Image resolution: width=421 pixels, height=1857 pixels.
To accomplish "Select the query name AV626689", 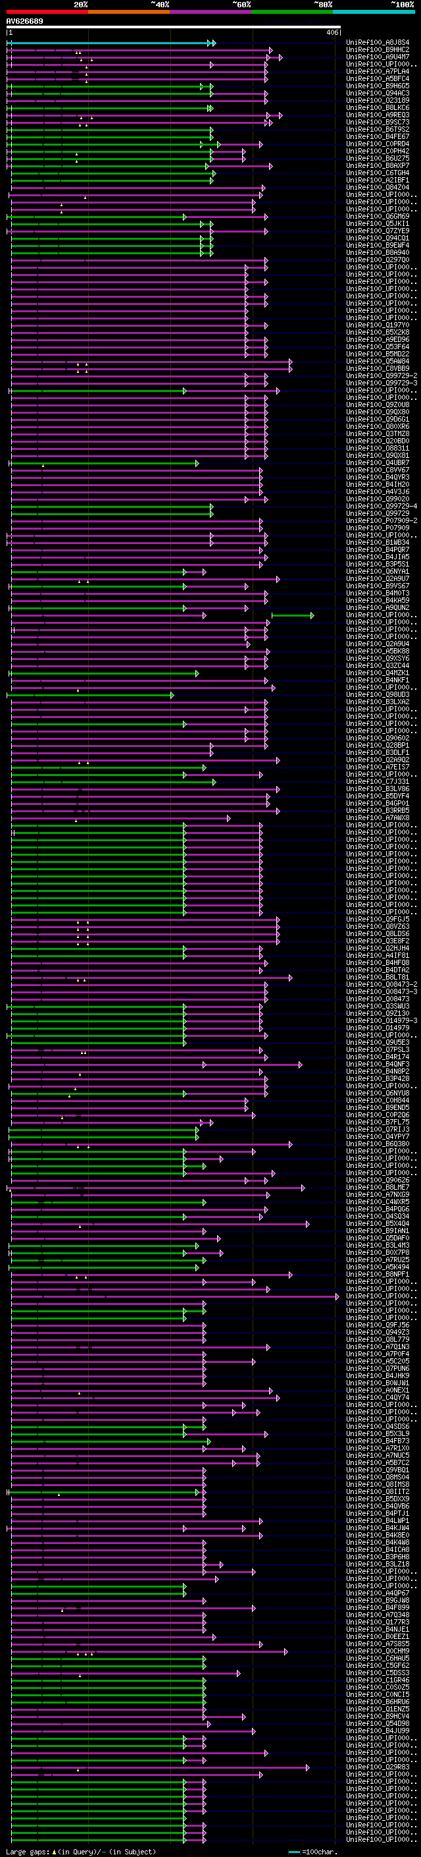I will click(x=24, y=22).
